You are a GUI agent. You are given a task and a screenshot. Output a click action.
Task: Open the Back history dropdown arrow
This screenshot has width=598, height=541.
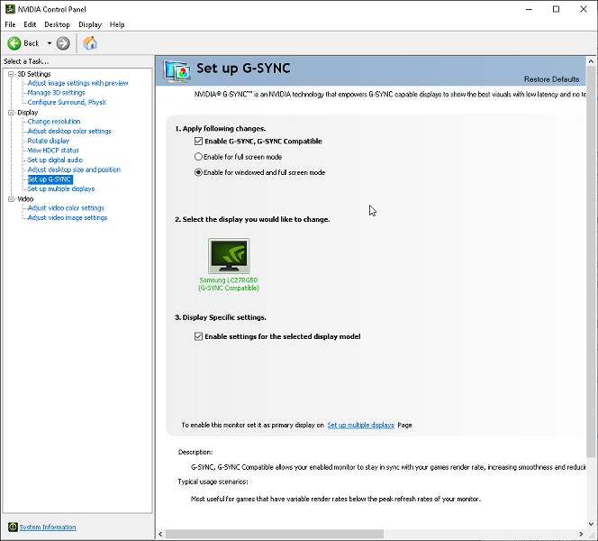(50, 43)
